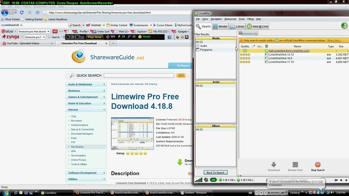This screenshot has height=196, width=349.
Task: Switch to Untitled - Notepad taskbar button
Action: tap(195, 193)
